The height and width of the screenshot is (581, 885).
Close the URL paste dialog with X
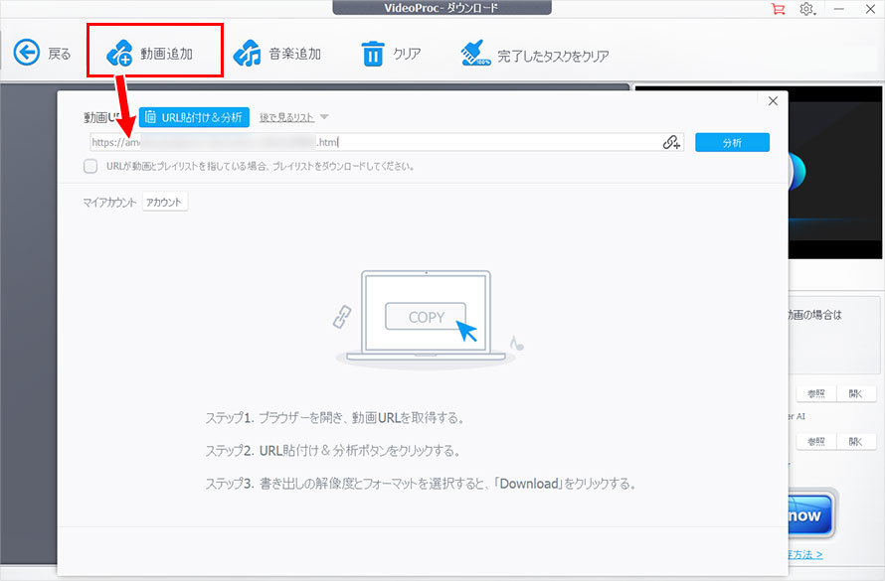click(x=773, y=100)
